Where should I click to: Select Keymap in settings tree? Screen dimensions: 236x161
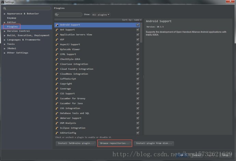click(12, 18)
